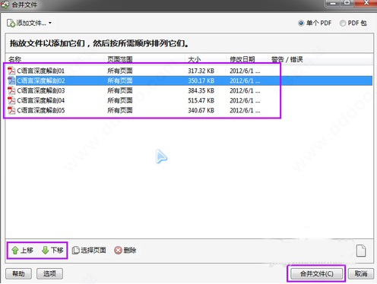Click the 选择页面 choose pages icon
377x284 pixels.
click(x=76, y=251)
